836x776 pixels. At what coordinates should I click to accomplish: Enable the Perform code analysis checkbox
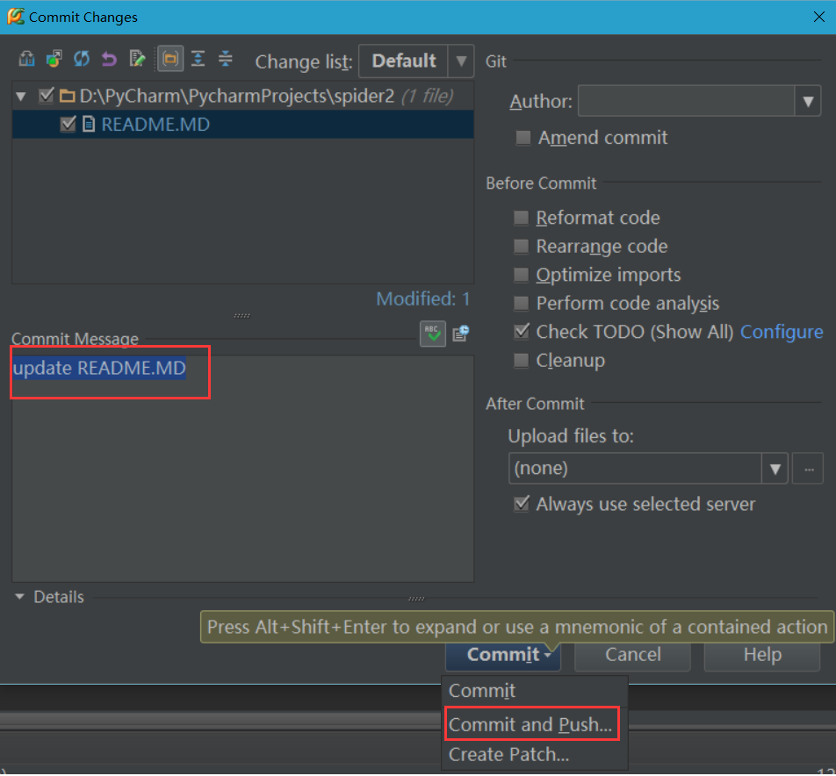(521, 303)
